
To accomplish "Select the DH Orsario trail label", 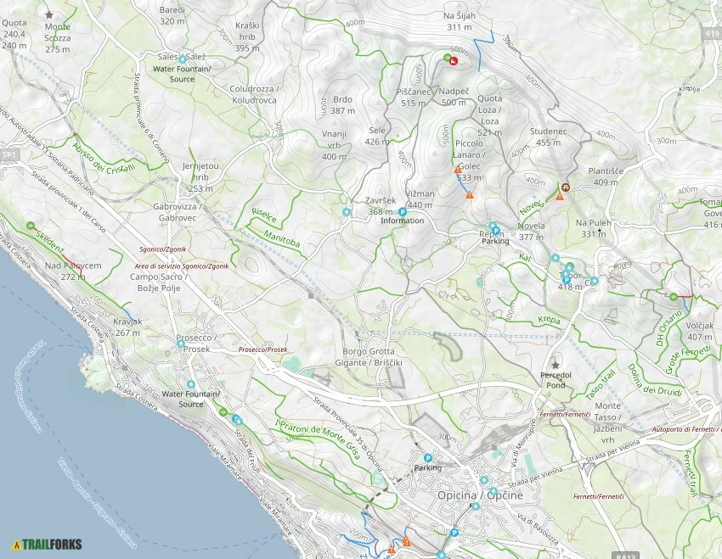I will tap(668, 328).
